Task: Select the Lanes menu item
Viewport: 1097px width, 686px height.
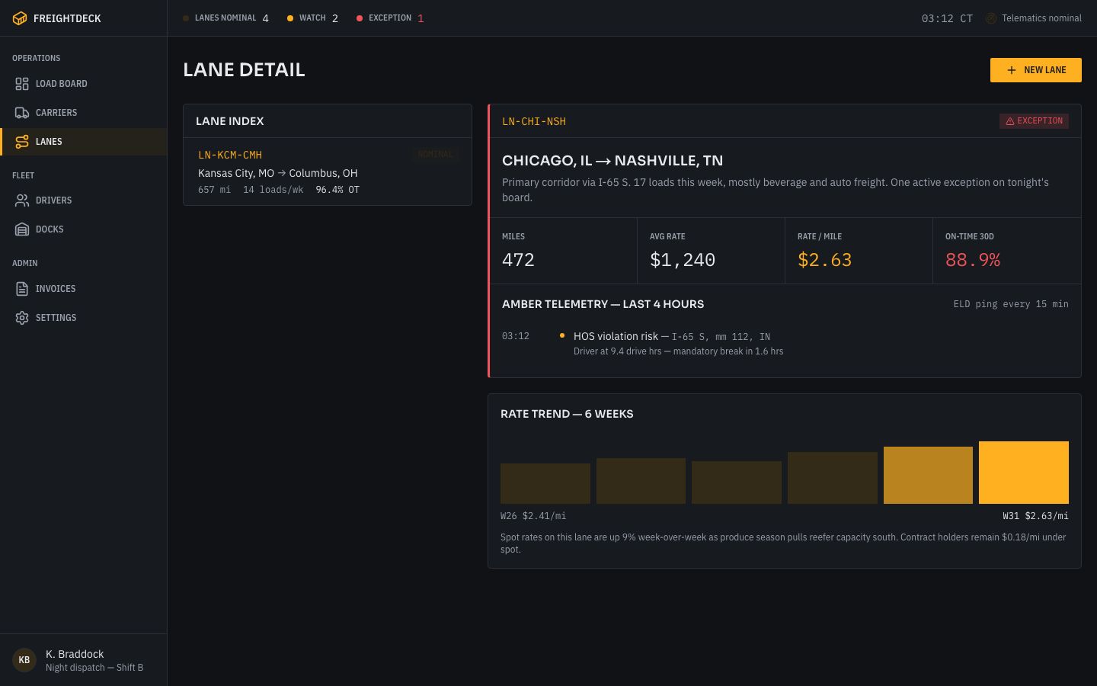Action: click(x=84, y=142)
